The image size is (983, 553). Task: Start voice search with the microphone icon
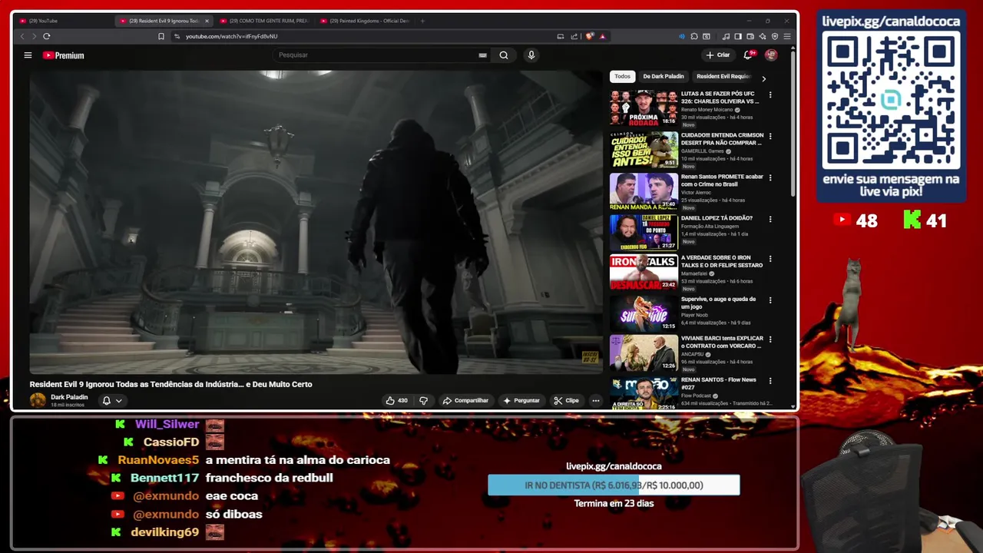[531, 55]
